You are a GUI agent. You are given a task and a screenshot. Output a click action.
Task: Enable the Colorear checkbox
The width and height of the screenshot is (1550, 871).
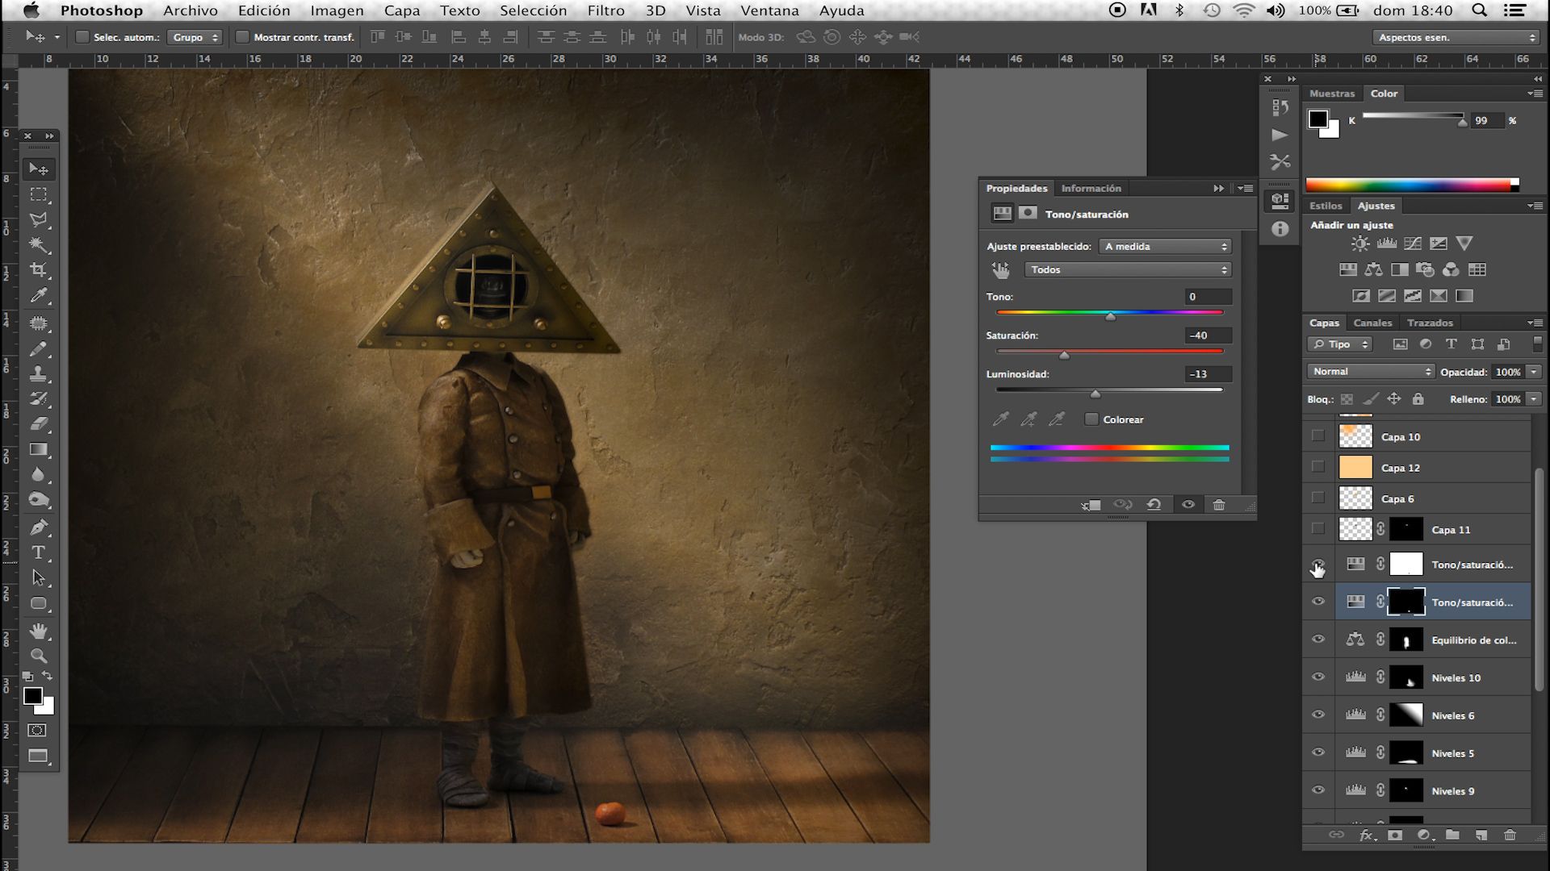pyautogui.click(x=1091, y=419)
